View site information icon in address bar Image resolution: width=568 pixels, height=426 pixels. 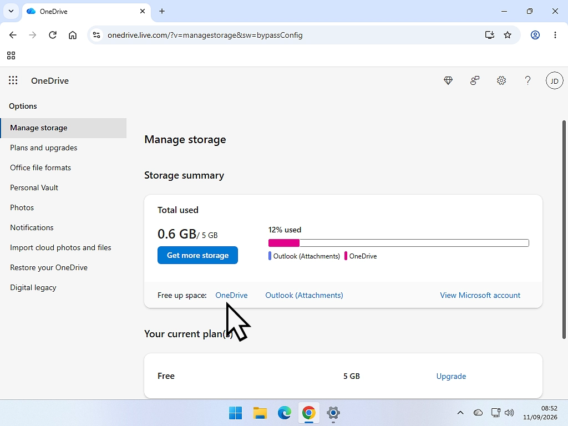click(97, 35)
